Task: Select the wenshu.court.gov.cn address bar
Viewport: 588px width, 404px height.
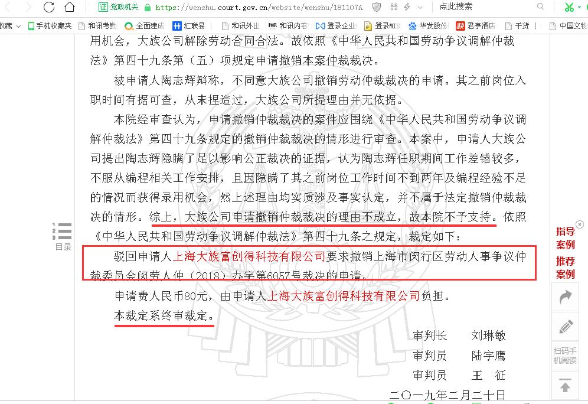Action: (x=259, y=7)
